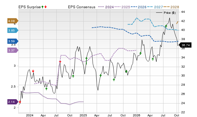The image size is (197, 117).
Task: Click the 38 label on the price axis
Action: click(183, 39)
